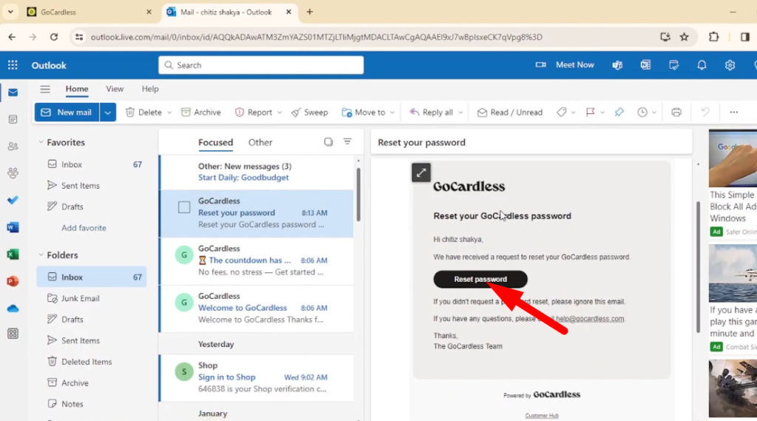Open People from the left rail
Screen dimensions: 757x421
(13, 146)
